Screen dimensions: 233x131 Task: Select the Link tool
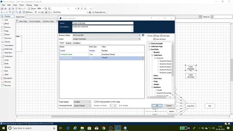(x=4, y=20)
